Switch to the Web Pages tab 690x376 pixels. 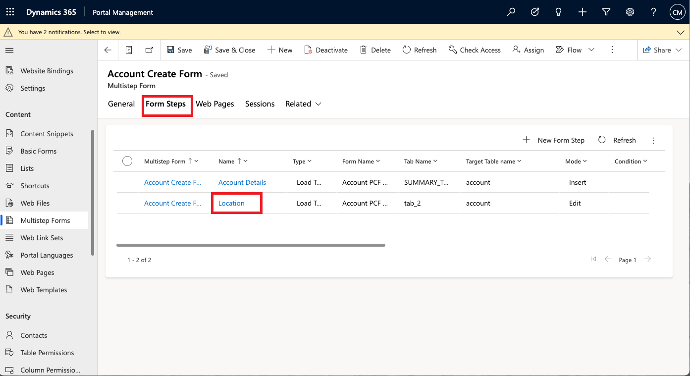215,104
